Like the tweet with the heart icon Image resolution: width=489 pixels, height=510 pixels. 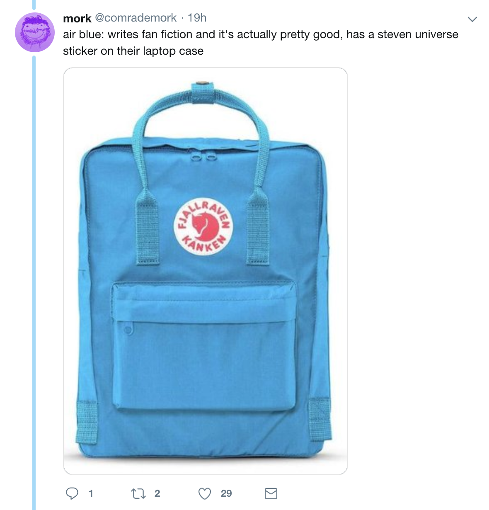[x=205, y=493]
